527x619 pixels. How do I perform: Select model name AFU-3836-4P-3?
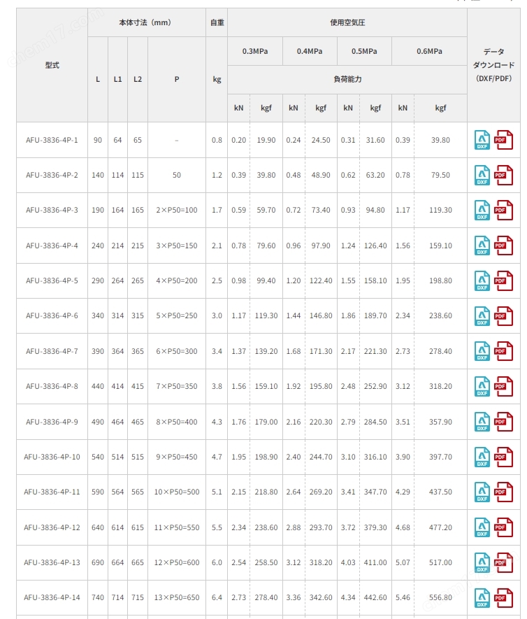click(x=52, y=210)
